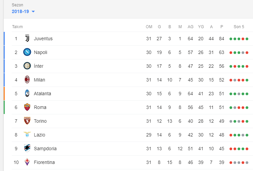253x171 pixels.
Task: Click the OM column header
Action: [149, 27]
